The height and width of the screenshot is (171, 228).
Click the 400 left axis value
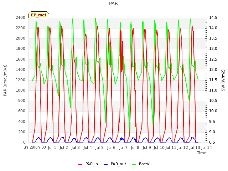22,122
